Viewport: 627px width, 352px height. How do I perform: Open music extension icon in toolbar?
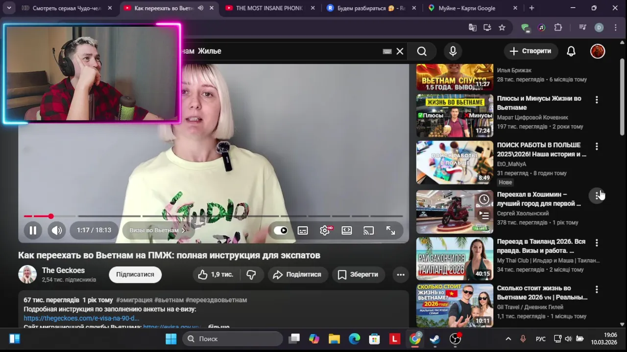coord(542,28)
